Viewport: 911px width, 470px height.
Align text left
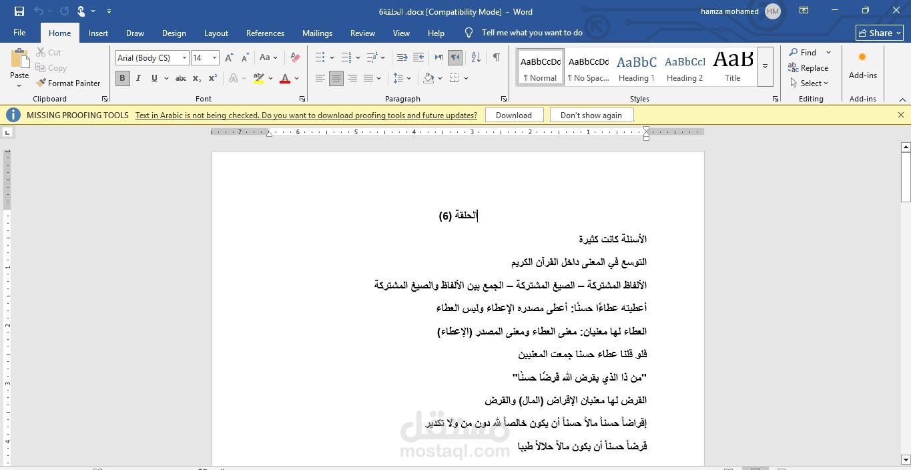click(x=320, y=79)
